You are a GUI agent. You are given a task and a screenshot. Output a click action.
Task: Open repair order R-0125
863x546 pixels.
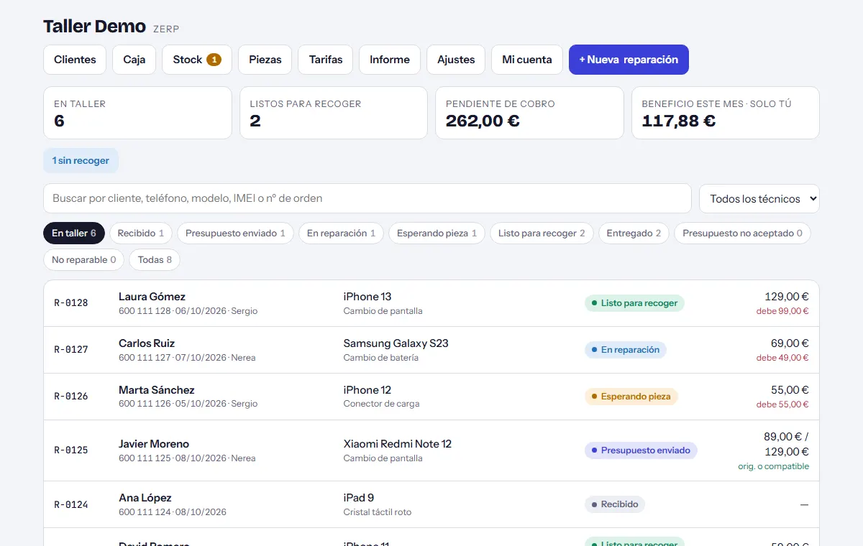[431, 450]
